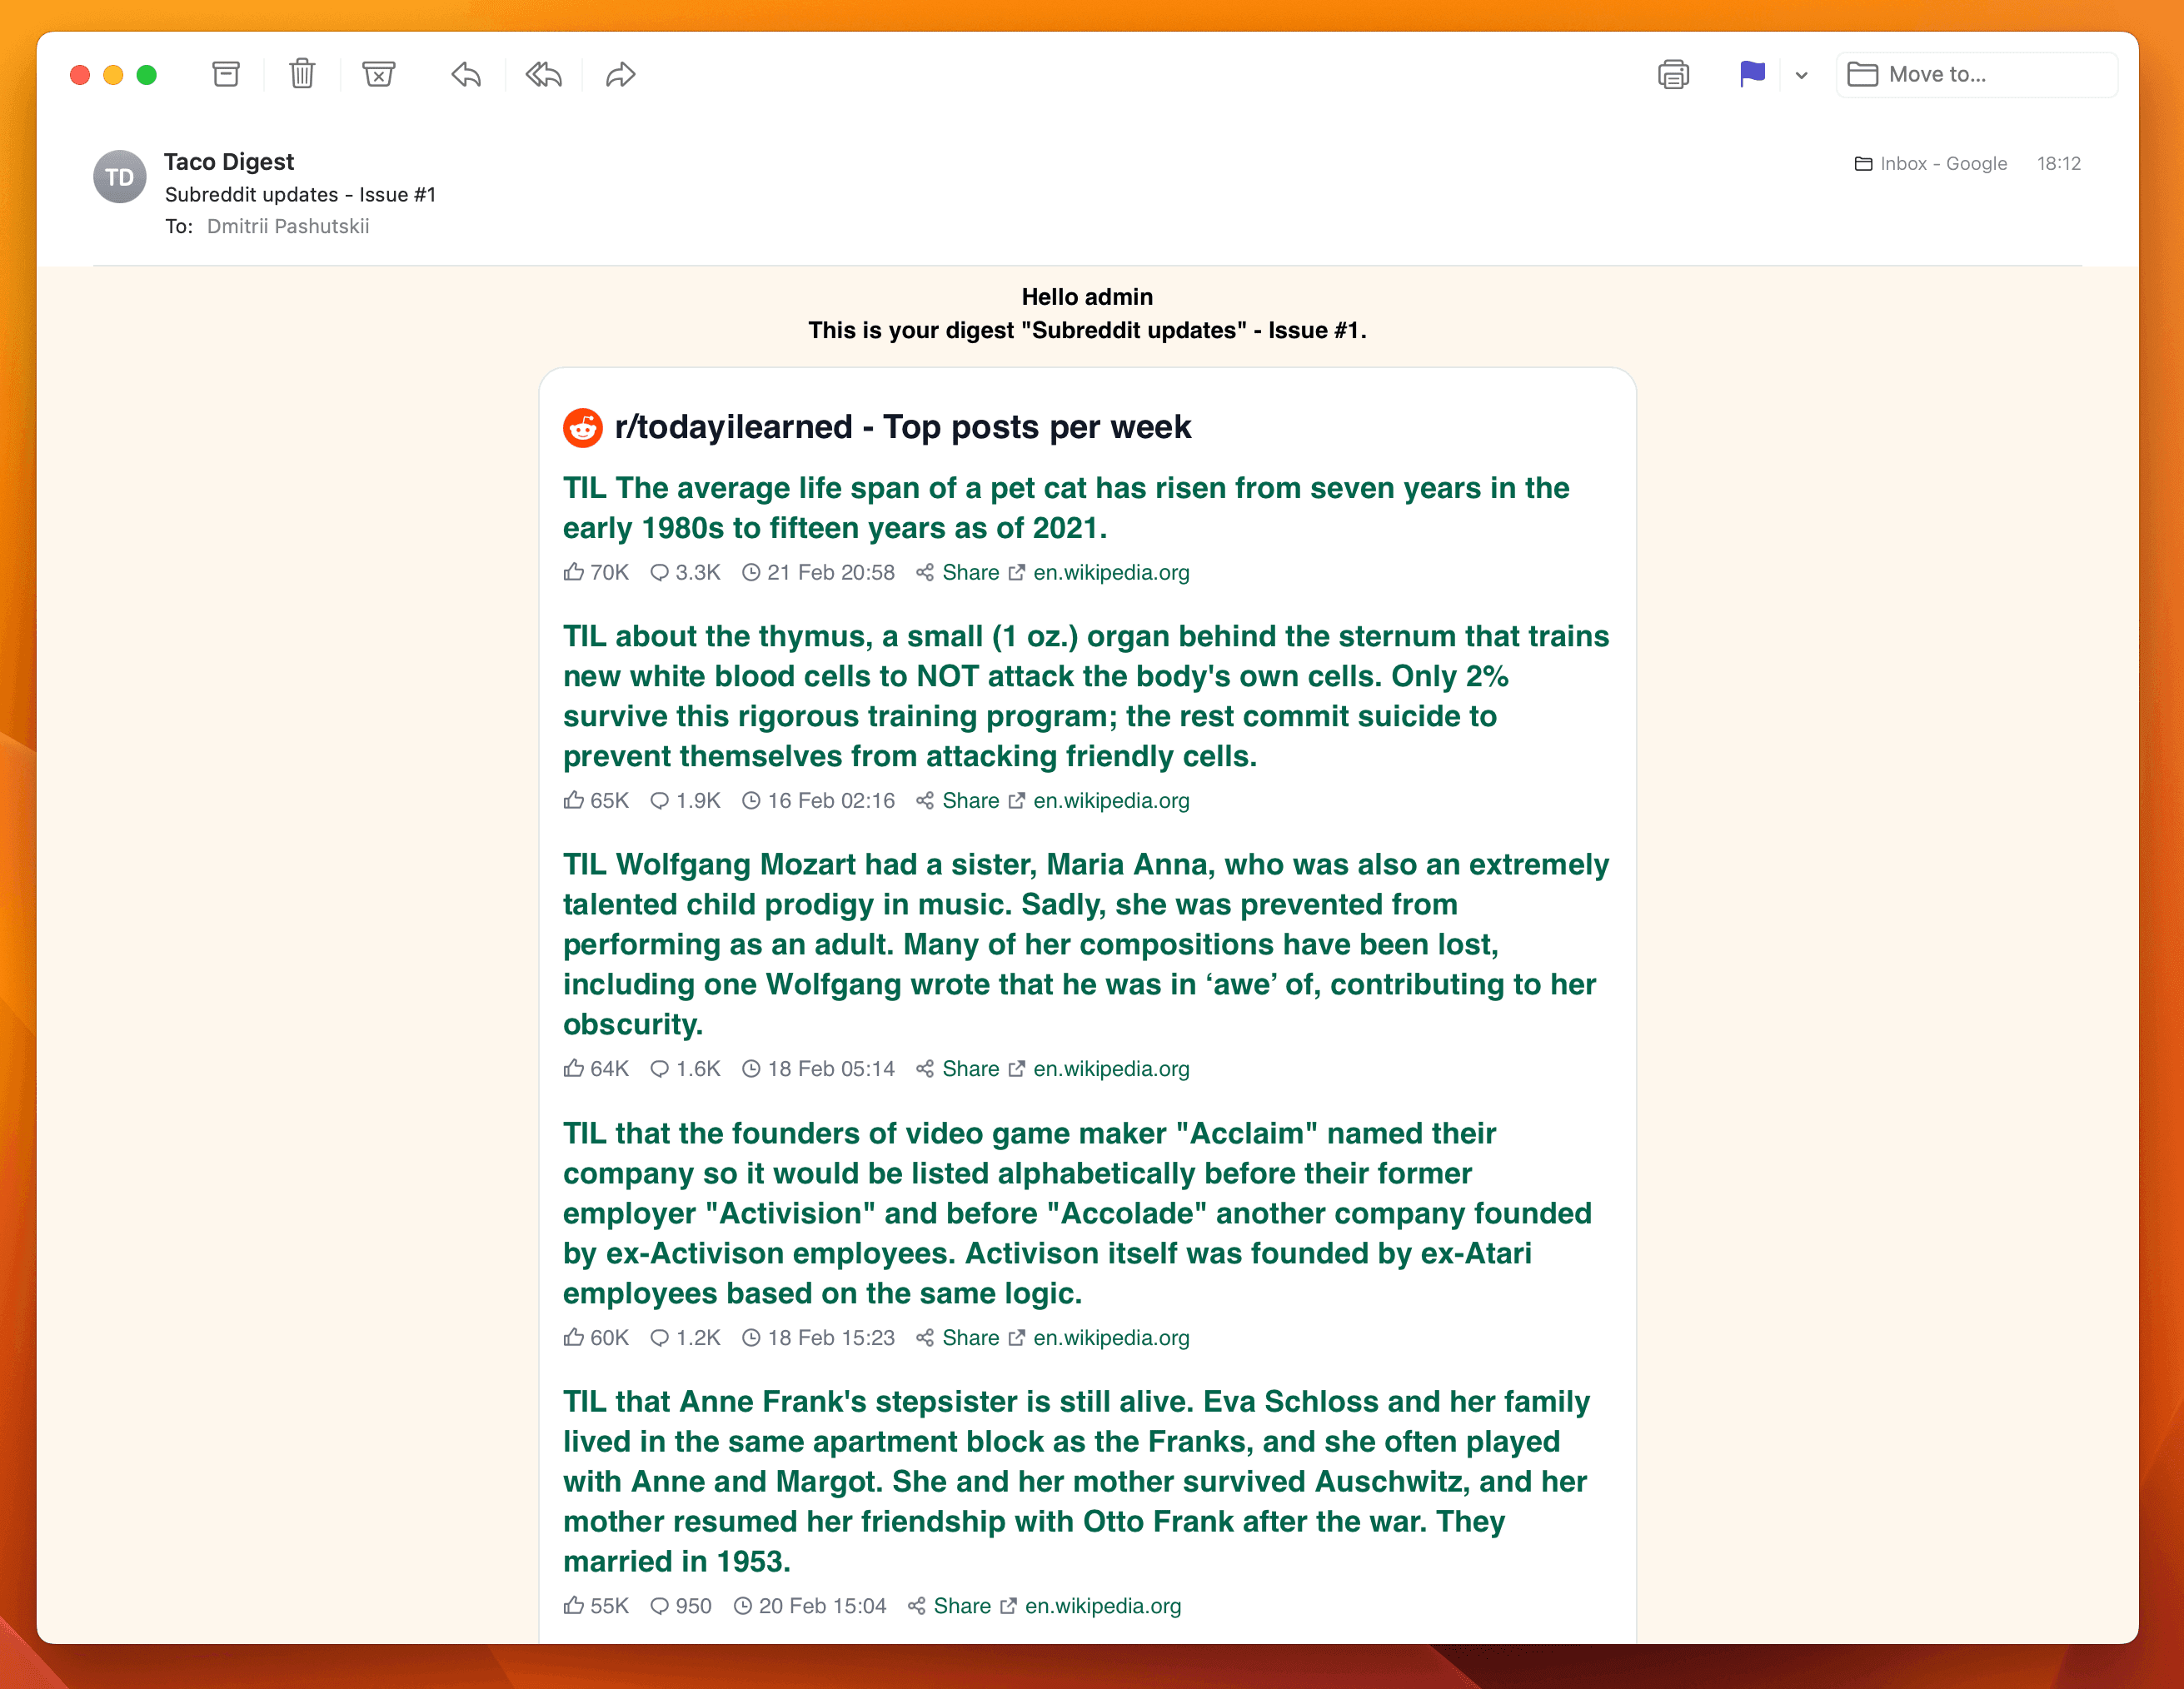Click recipient Dmitrii Pashutskii
The height and width of the screenshot is (1689, 2184).
[288, 226]
